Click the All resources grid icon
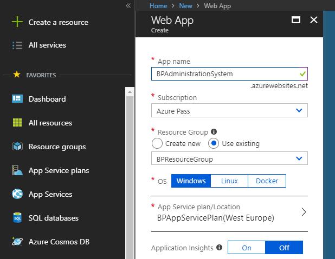This screenshot has width=335, height=259. (17, 123)
